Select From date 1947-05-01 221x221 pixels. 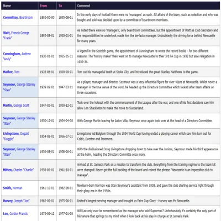pyautogui.click(x=47, y=106)
